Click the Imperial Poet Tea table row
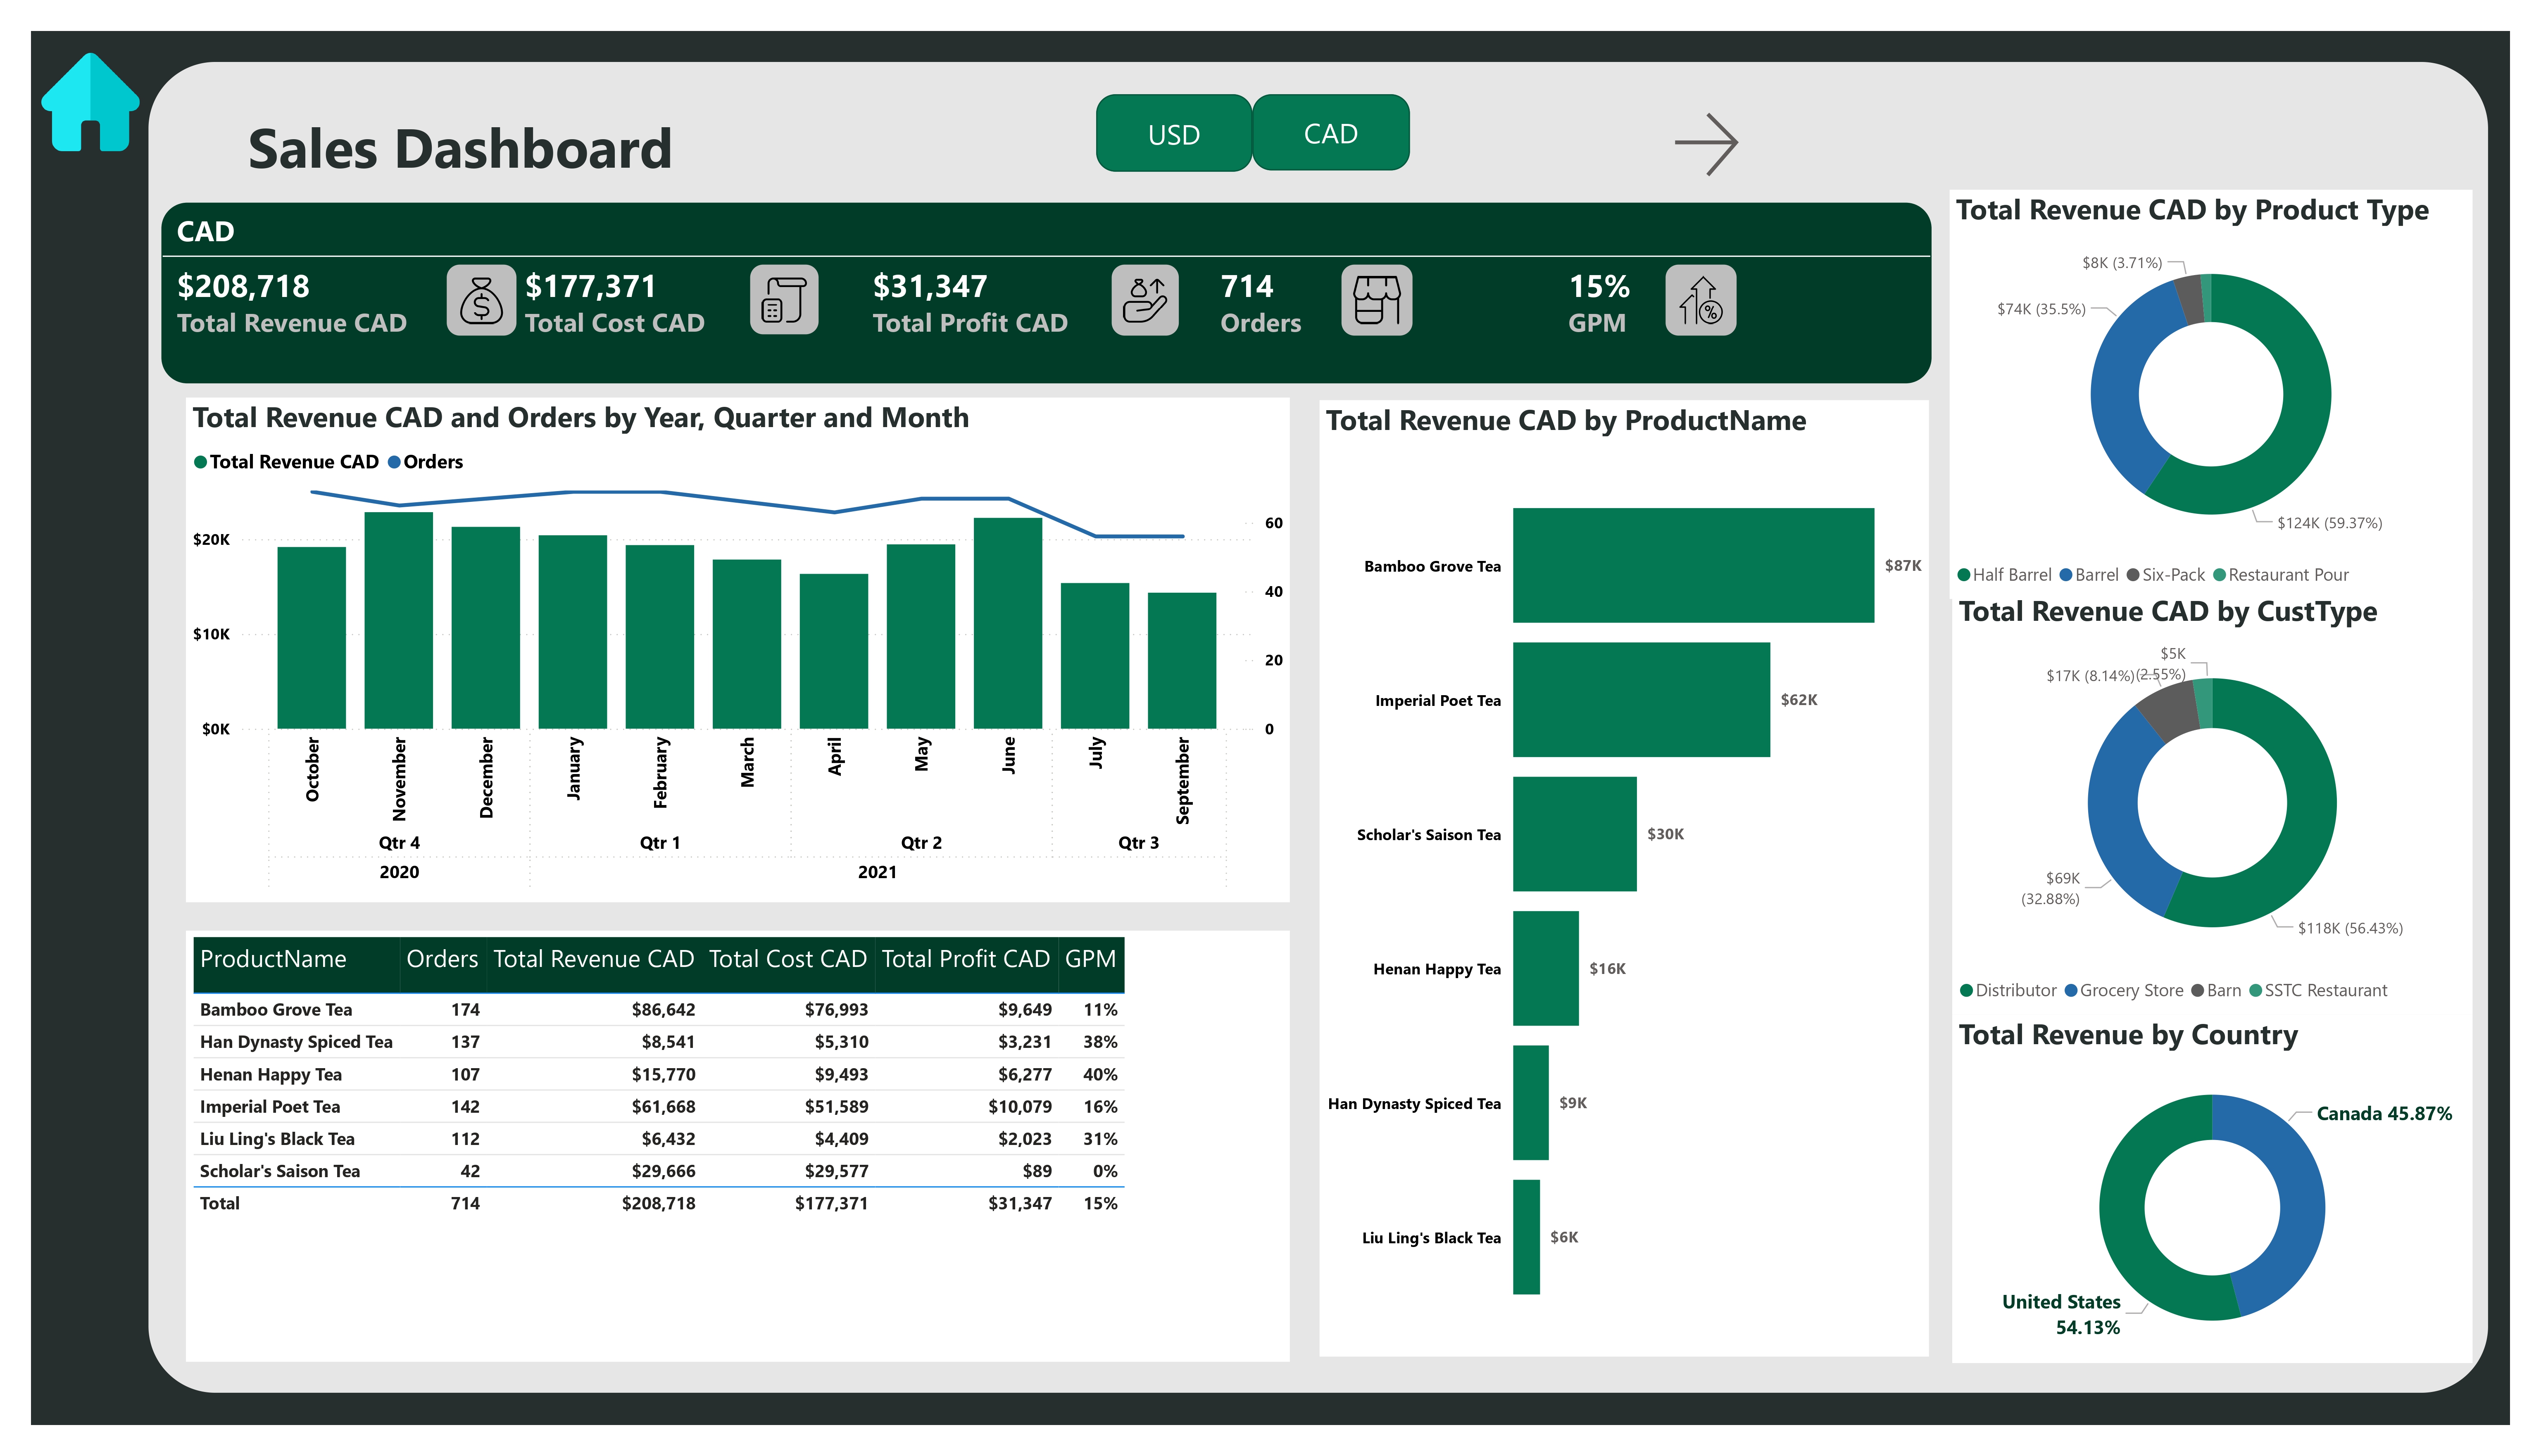The image size is (2541, 1456). tap(658, 1107)
